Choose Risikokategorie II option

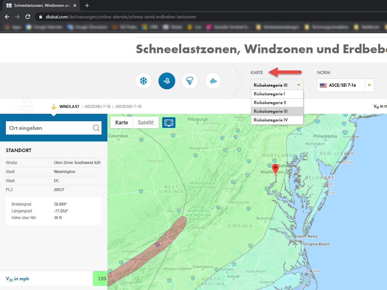277,103
